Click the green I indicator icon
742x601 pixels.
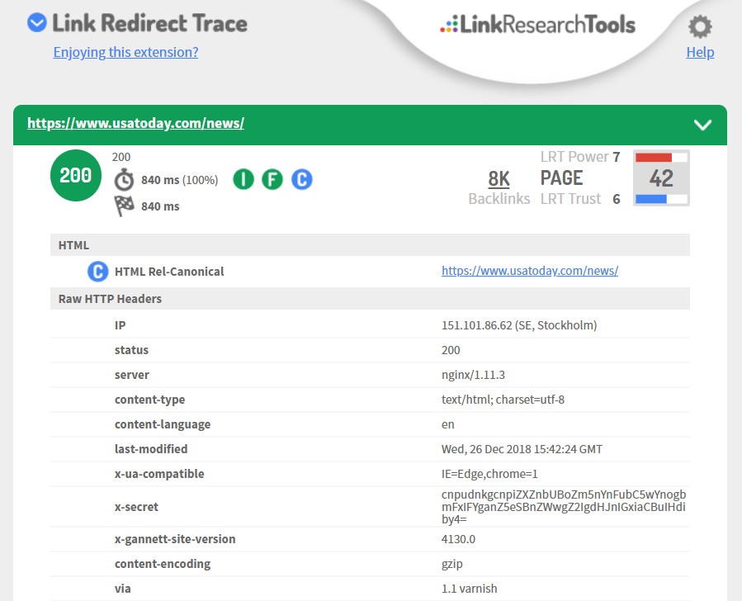coord(243,179)
